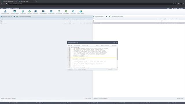Click Copy button in bottom bar
Screen dimensions: 185x104
tap(66, 103)
